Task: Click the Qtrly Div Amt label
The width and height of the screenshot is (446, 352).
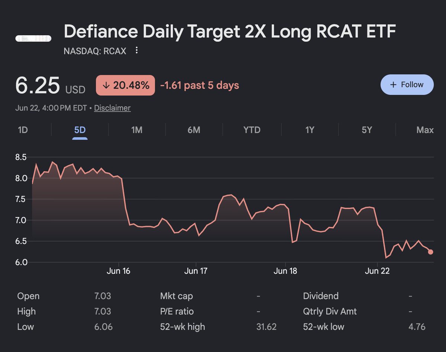Action: [330, 312]
